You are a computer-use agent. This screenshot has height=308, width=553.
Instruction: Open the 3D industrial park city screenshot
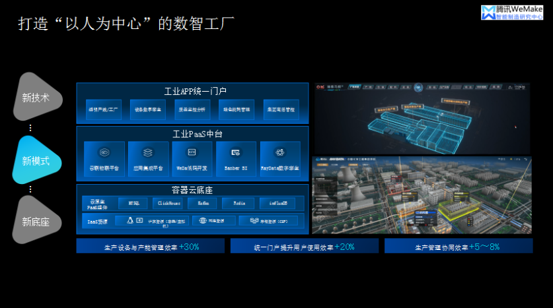(422, 195)
